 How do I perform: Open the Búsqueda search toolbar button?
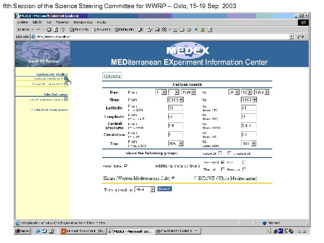click(x=79, y=30)
